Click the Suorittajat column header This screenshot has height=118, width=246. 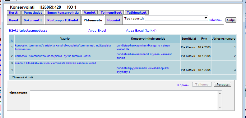click(189, 39)
